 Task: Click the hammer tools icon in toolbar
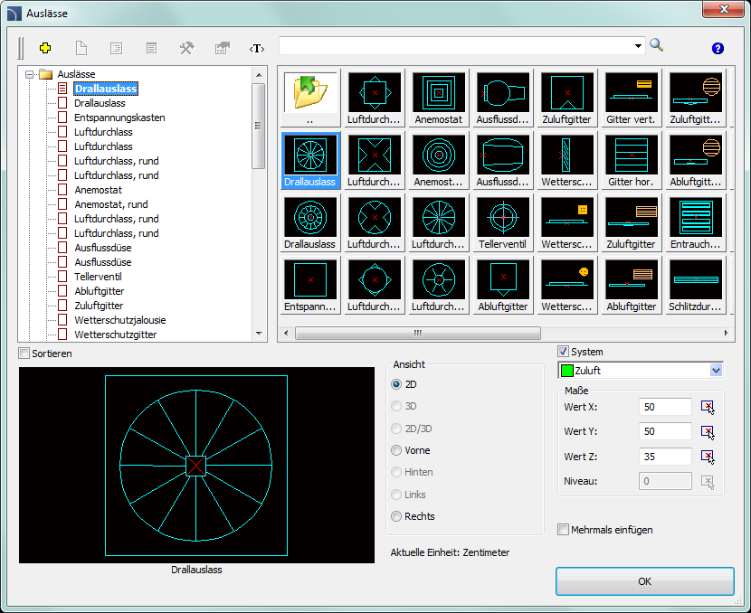(x=186, y=48)
